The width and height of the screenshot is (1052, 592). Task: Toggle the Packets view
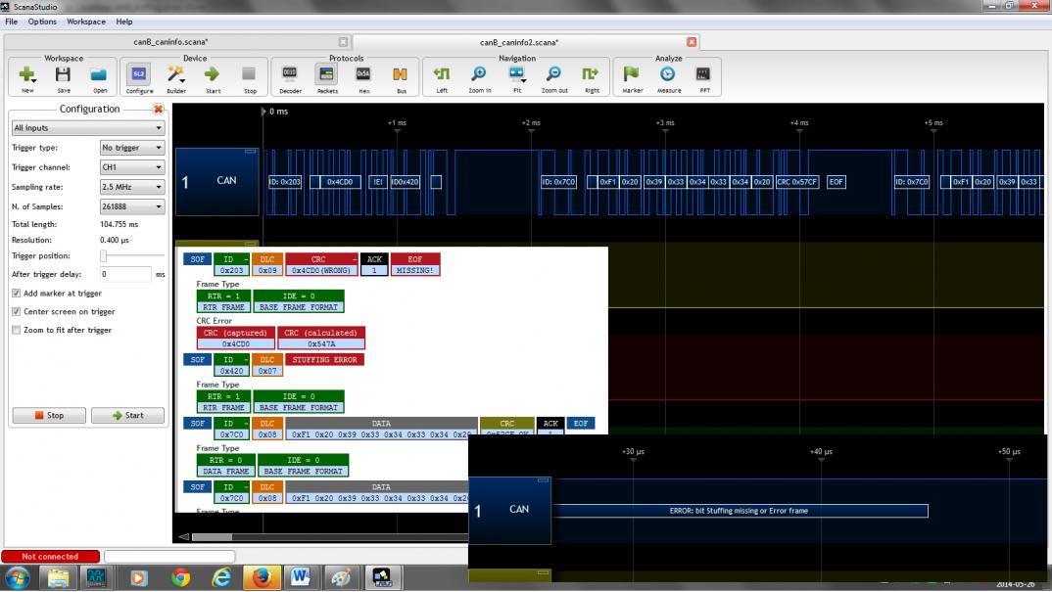pos(327,78)
